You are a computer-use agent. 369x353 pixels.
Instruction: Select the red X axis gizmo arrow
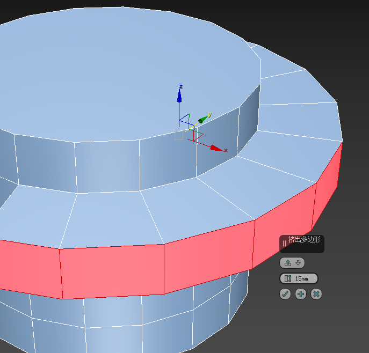(216, 148)
